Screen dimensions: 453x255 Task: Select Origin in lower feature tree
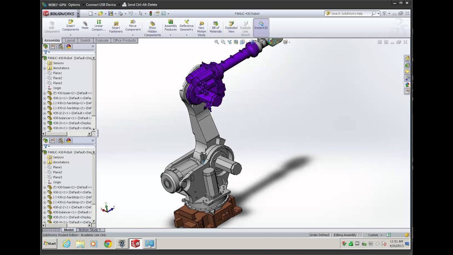pos(57,182)
